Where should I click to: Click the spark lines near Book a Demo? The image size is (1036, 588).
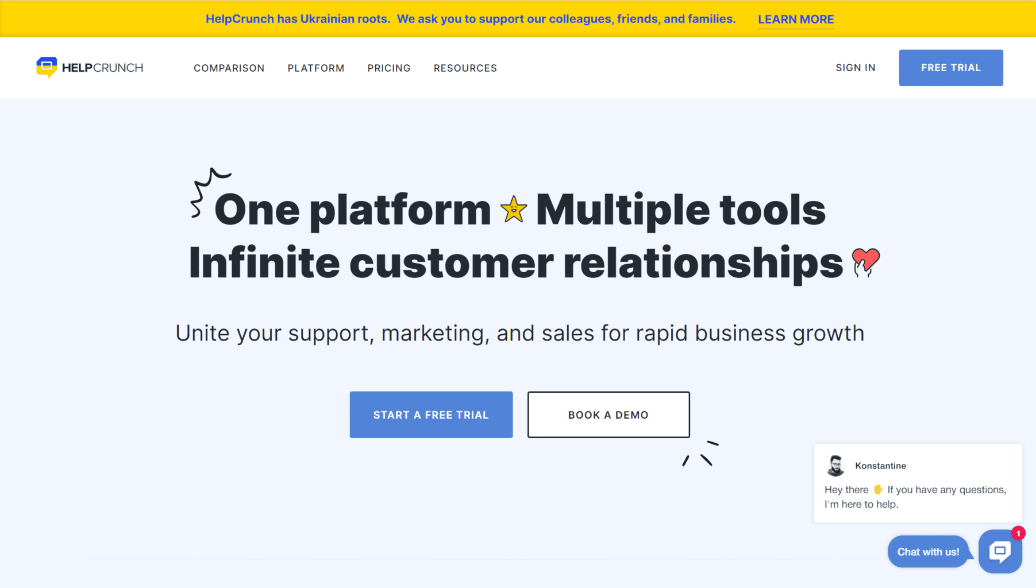tap(700, 454)
